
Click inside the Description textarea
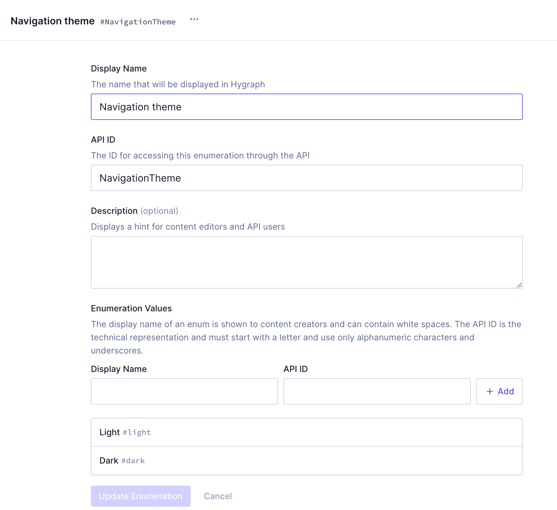click(306, 262)
